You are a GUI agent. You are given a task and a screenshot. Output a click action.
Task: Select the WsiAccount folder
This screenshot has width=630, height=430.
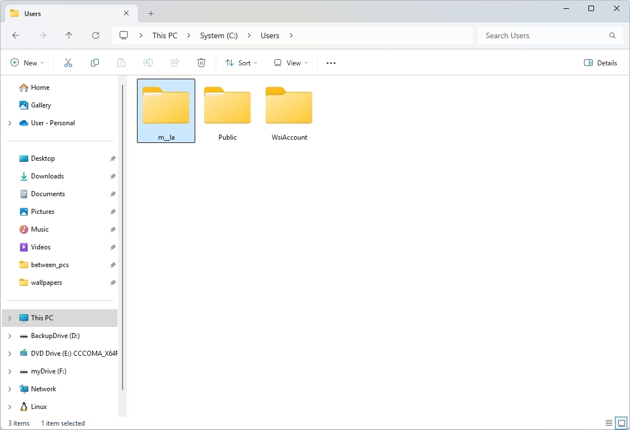(289, 111)
